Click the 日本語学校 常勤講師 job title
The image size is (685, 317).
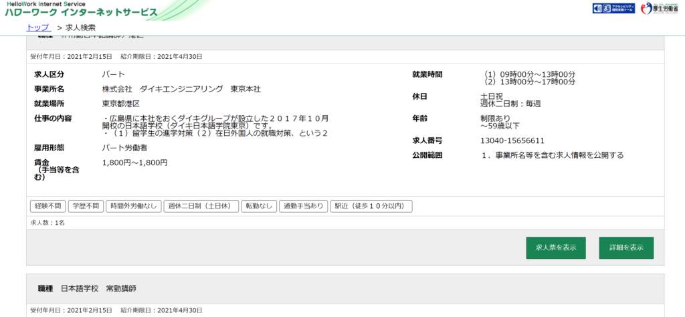point(100,288)
